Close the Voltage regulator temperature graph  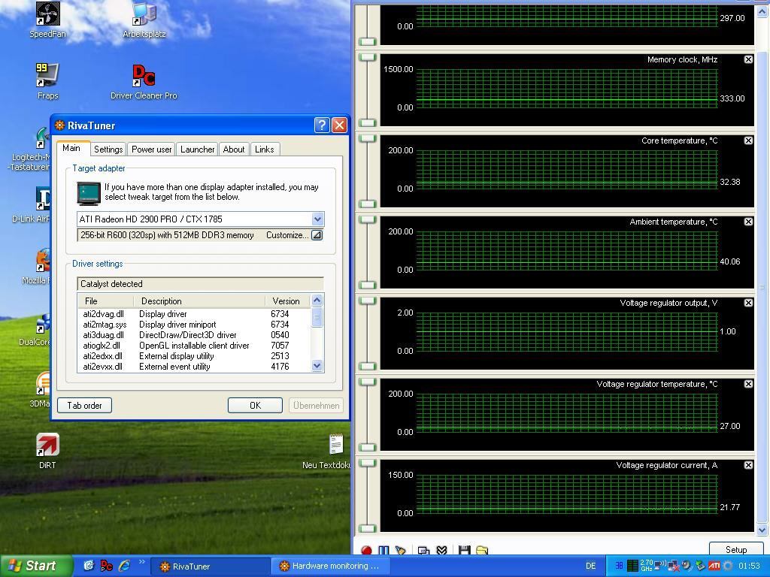(748, 384)
